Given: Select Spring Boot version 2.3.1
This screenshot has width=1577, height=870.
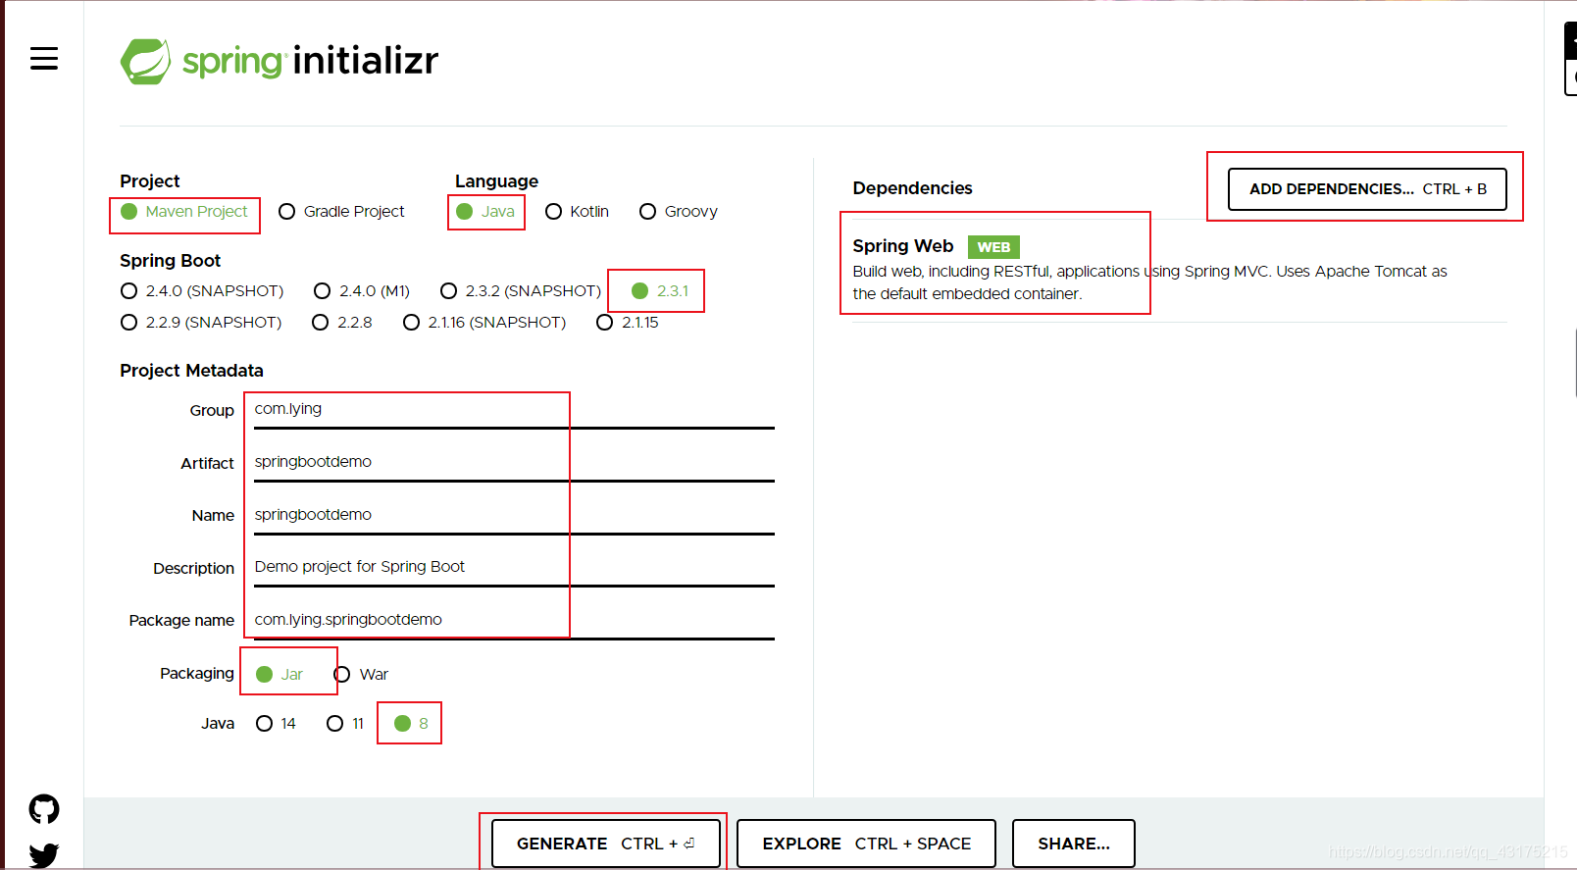Looking at the screenshot, I should click(x=660, y=291).
